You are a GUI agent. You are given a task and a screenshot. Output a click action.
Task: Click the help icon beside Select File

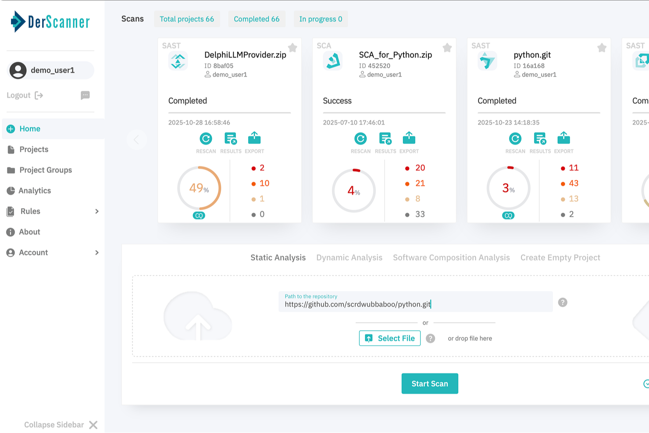coord(431,338)
